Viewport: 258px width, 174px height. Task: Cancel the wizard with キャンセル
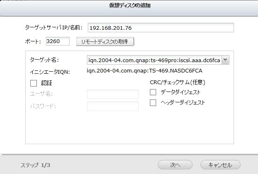coord(220,164)
